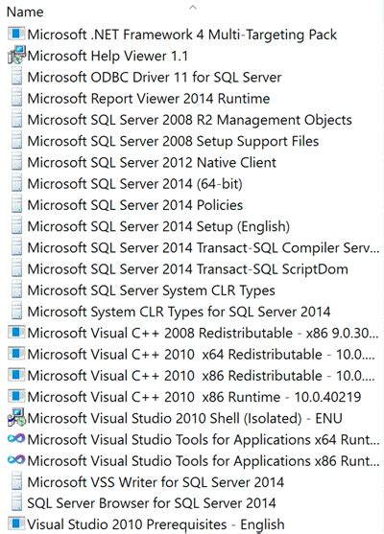Click the Visual Studio 2010 Prerequisites icon
384x534 pixels.
16,524
